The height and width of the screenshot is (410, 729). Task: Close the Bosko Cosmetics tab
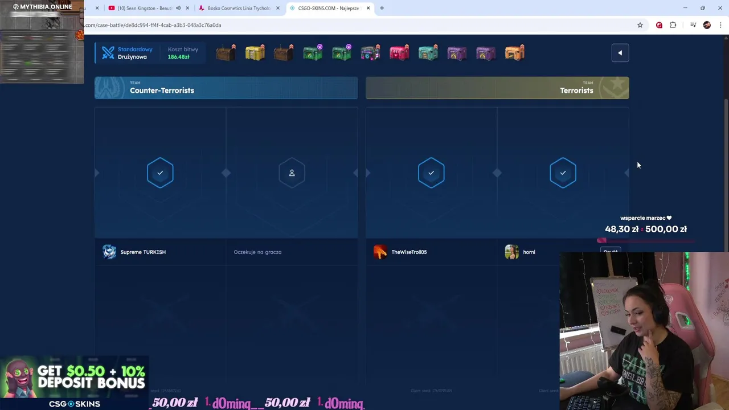(x=278, y=8)
